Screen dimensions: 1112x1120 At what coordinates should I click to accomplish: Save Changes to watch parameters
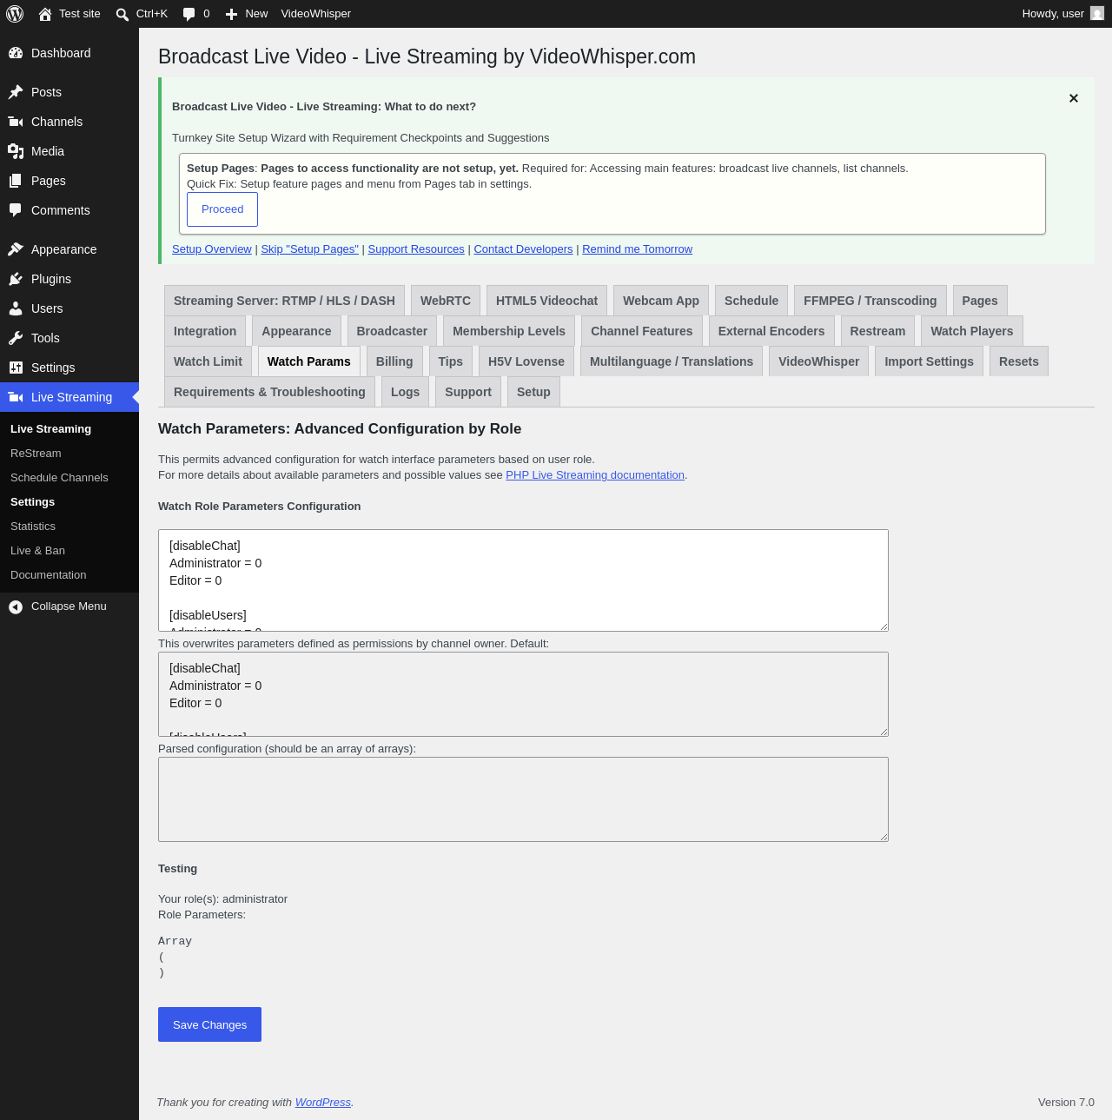pyautogui.click(x=209, y=1024)
